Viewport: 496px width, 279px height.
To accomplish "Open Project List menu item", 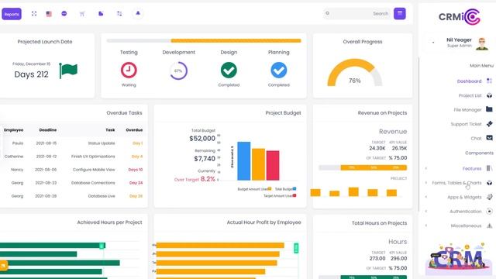I will pyautogui.click(x=470, y=95).
